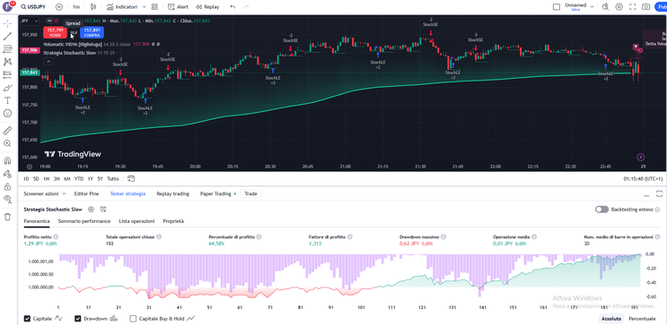Set chart range to YTD
The image size is (667, 325).
[x=79, y=179]
